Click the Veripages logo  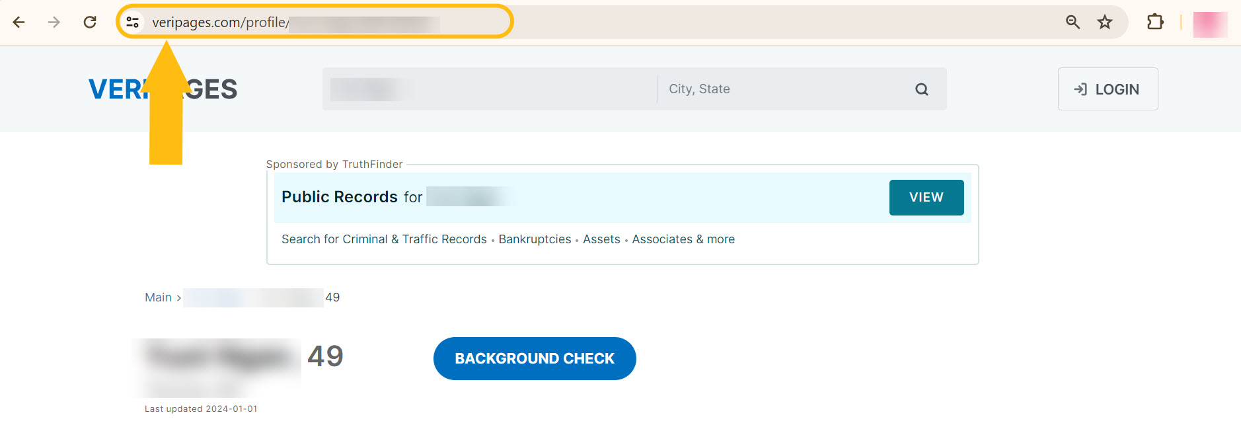point(163,89)
